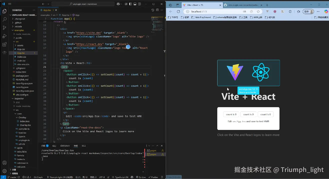Open the notifications bell in status bar
The height and width of the screenshot is (179, 329).
pyautogui.click(x=162, y=177)
